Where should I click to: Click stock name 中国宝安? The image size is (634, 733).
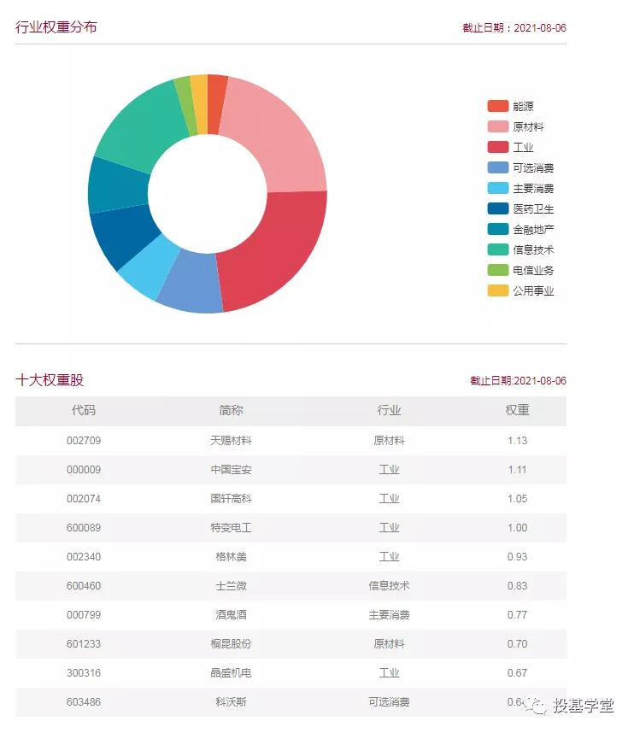click(x=231, y=470)
